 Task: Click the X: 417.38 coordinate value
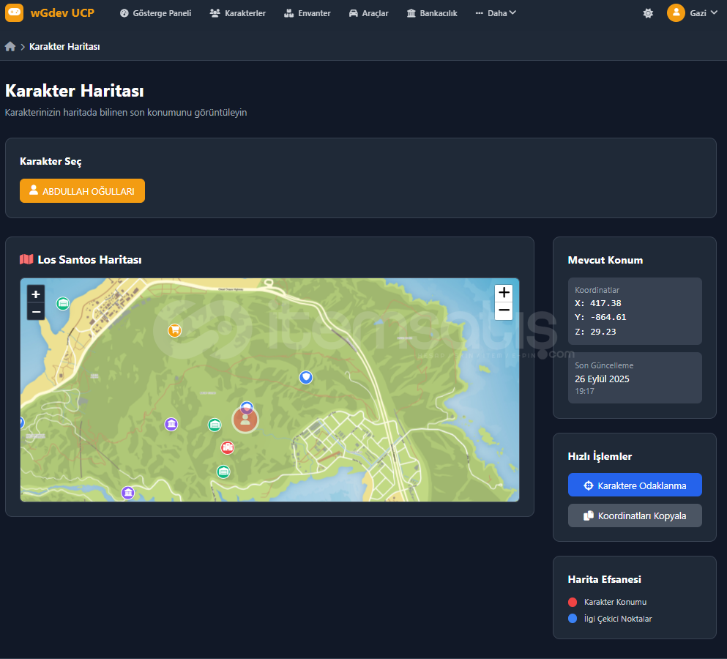[x=598, y=303]
